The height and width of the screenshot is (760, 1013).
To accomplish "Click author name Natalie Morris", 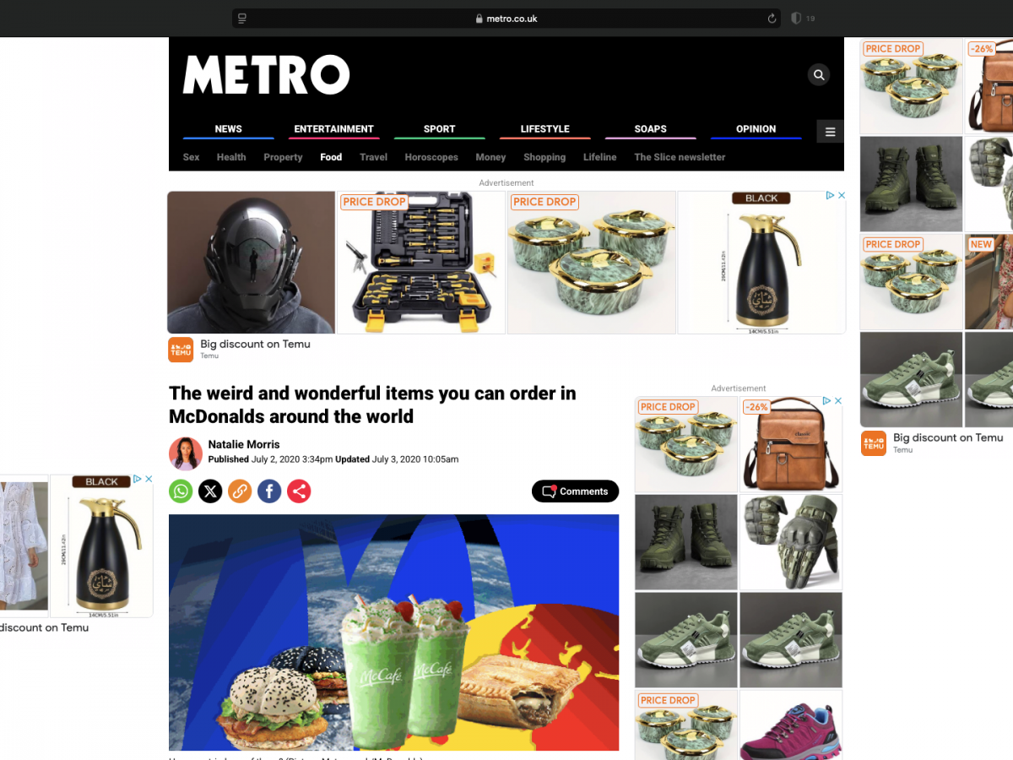I will click(x=244, y=444).
